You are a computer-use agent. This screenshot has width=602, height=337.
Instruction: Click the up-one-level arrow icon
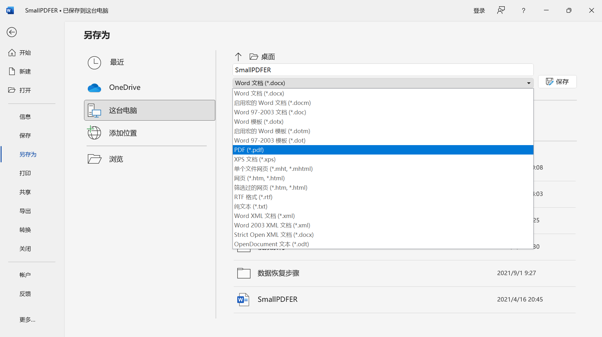click(238, 57)
